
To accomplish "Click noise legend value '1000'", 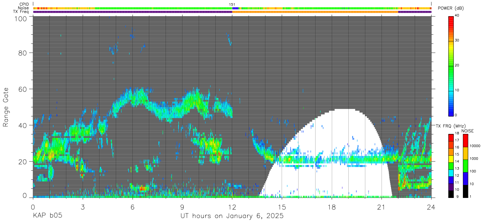I will pos(474,159).
